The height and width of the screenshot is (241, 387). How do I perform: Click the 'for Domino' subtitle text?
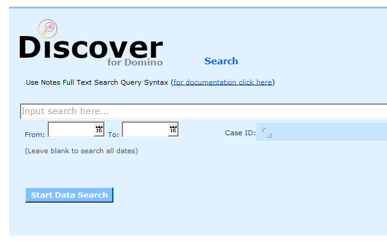[135, 63]
